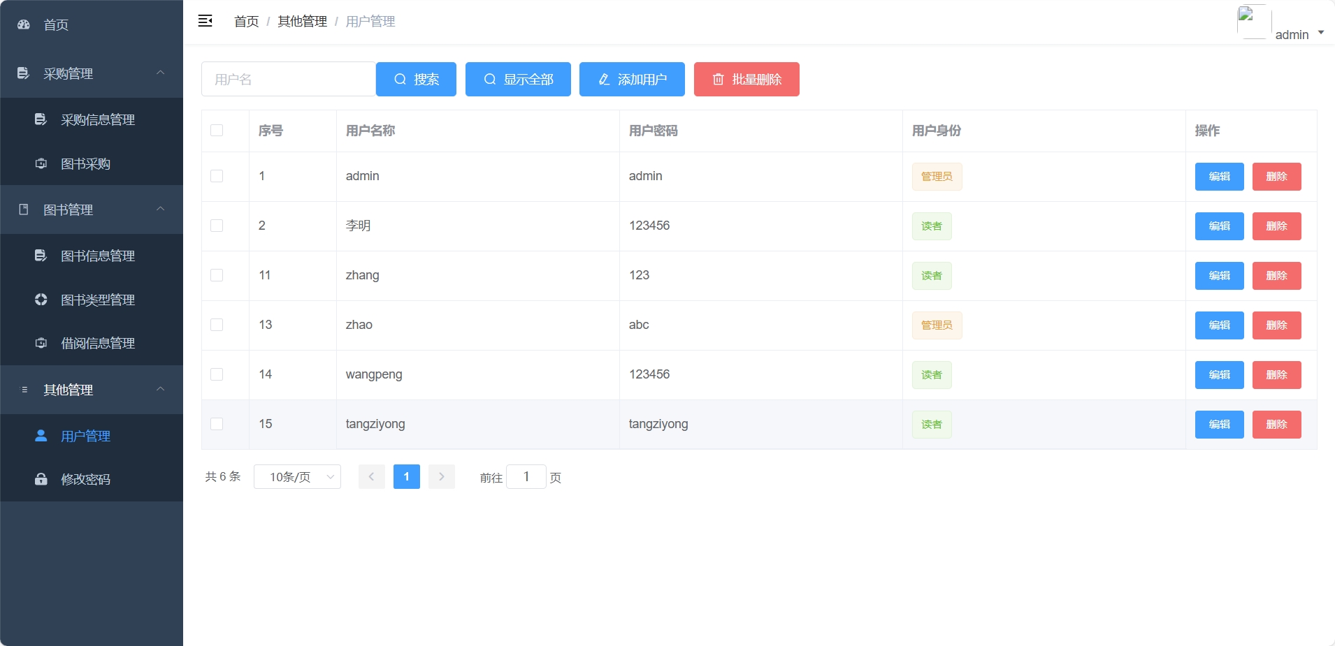Click the 采购信息管理 document icon
This screenshot has height=646, width=1335.
click(x=41, y=119)
